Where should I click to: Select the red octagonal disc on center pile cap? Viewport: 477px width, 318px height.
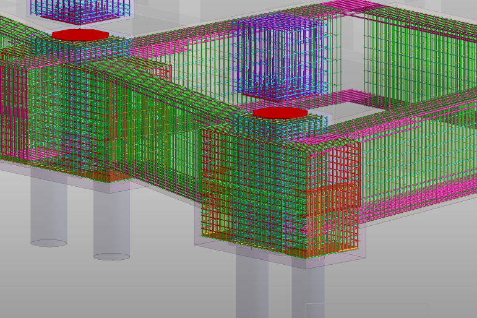click(280, 113)
